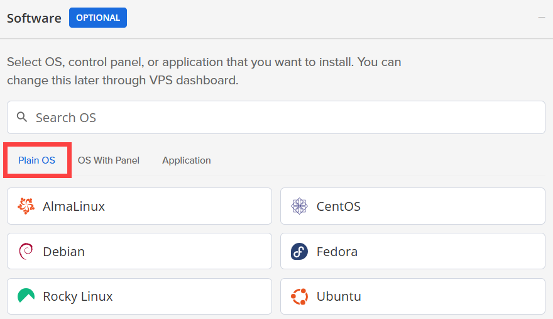Click the Ubuntu logo icon
553x319 pixels.
coord(299,296)
